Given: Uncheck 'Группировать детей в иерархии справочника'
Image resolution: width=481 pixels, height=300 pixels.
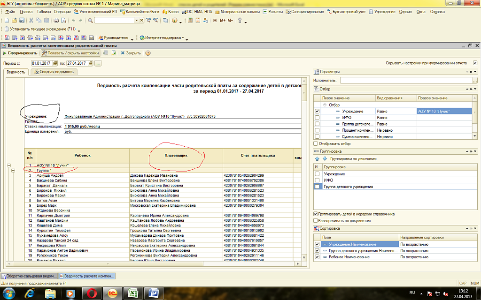Looking at the screenshot, I should click(316, 214).
